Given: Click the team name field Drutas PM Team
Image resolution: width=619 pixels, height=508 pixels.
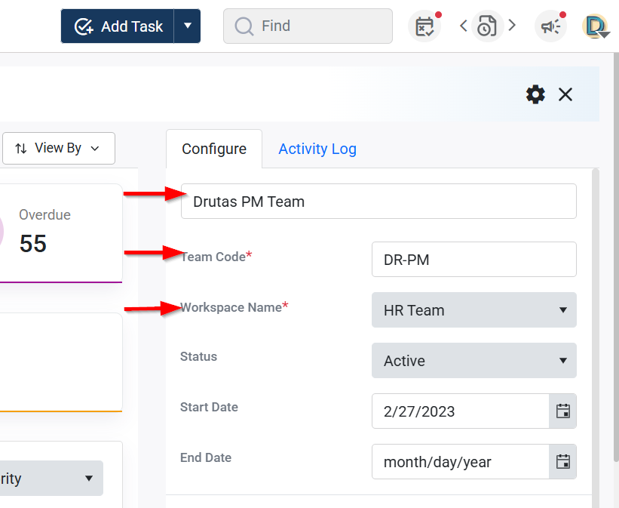Looking at the screenshot, I should point(378,202).
